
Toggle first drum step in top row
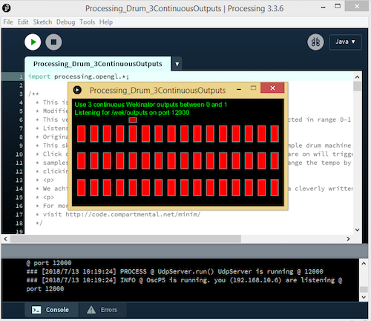pos(82,134)
